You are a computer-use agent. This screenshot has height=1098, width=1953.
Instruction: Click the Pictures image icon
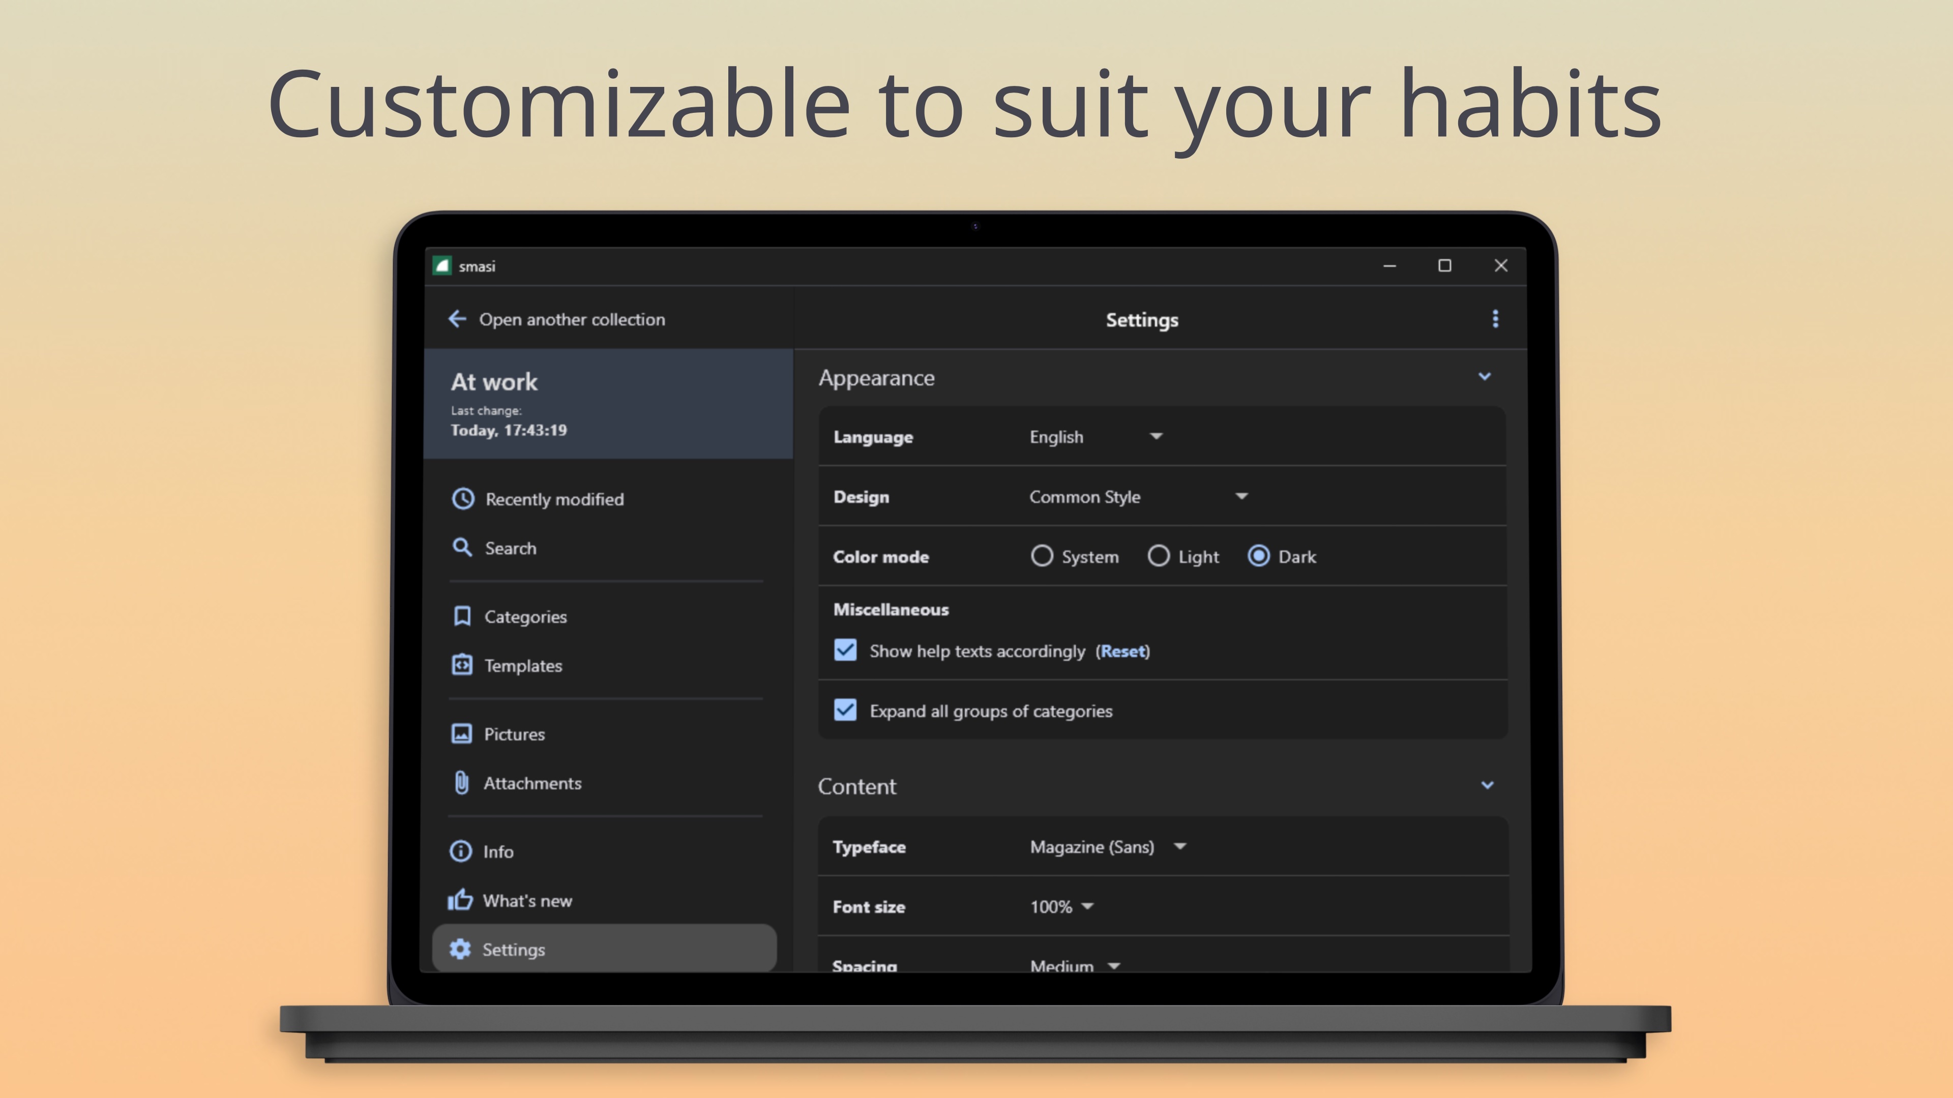point(461,734)
